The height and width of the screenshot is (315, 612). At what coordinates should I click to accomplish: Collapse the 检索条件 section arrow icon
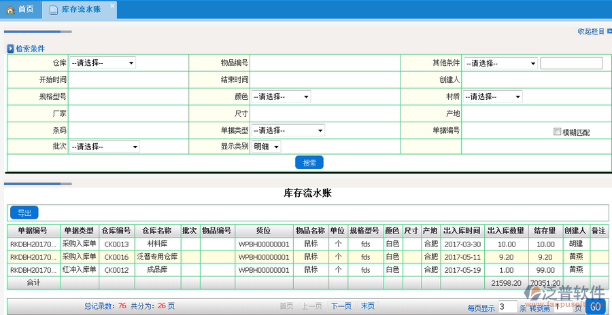click(x=10, y=49)
